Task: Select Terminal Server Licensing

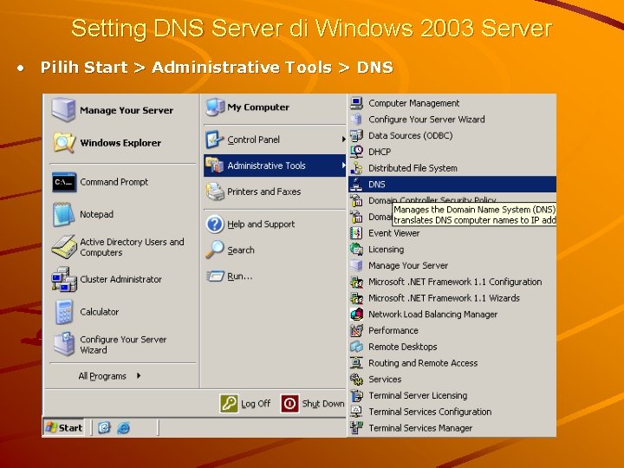Action: [452, 395]
